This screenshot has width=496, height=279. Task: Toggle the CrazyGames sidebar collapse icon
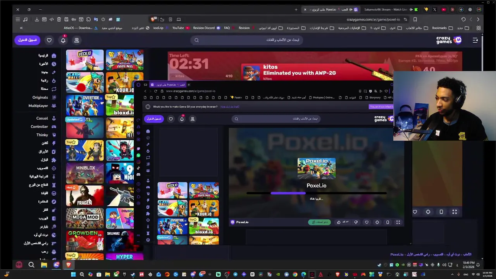tap(475, 40)
